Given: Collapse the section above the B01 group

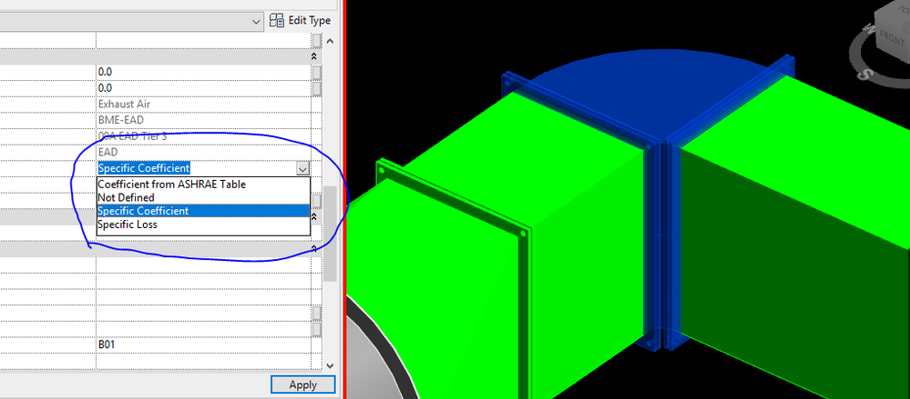Looking at the screenshot, I should click(x=314, y=249).
